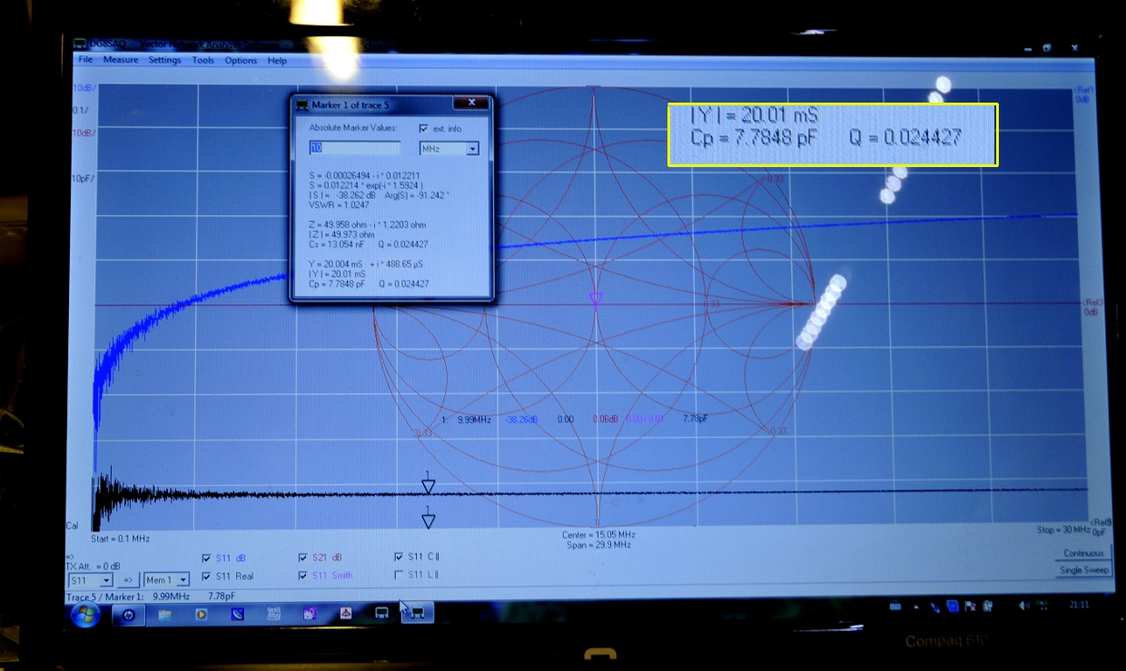Open the Settings menu
Image resolution: width=1126 pixels, height=671 pixels.
coord(164,60)
